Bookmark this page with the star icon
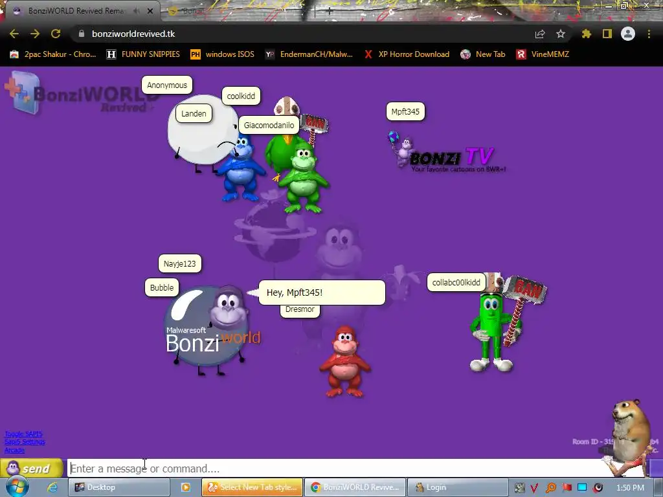Image resolution: width=663 pixels, height=497 pixels. pyautogui.click(x=561, y=34)
